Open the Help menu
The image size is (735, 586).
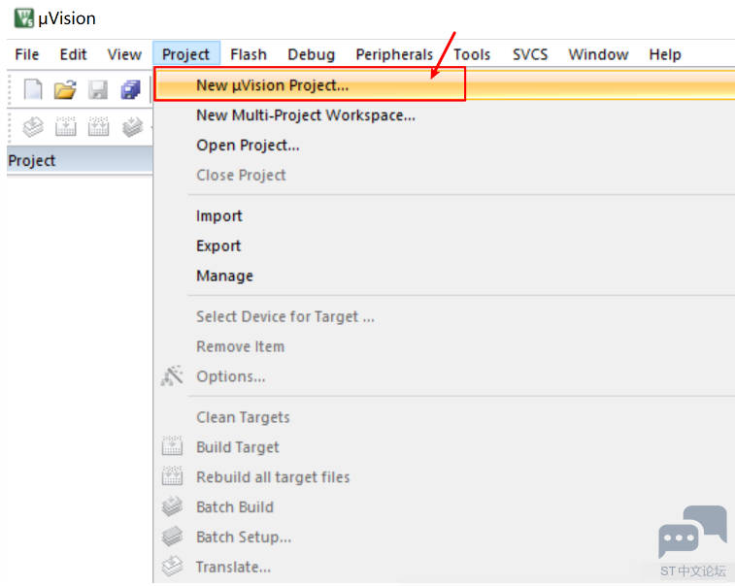coord(665,54)
